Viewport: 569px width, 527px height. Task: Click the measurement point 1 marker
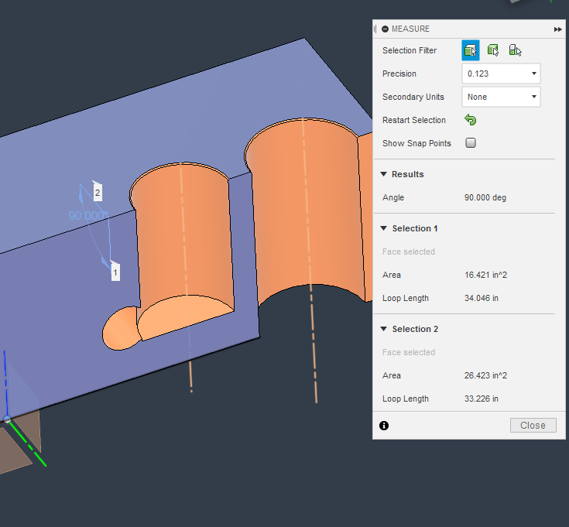pyautogui.click(x=115, y=272)
